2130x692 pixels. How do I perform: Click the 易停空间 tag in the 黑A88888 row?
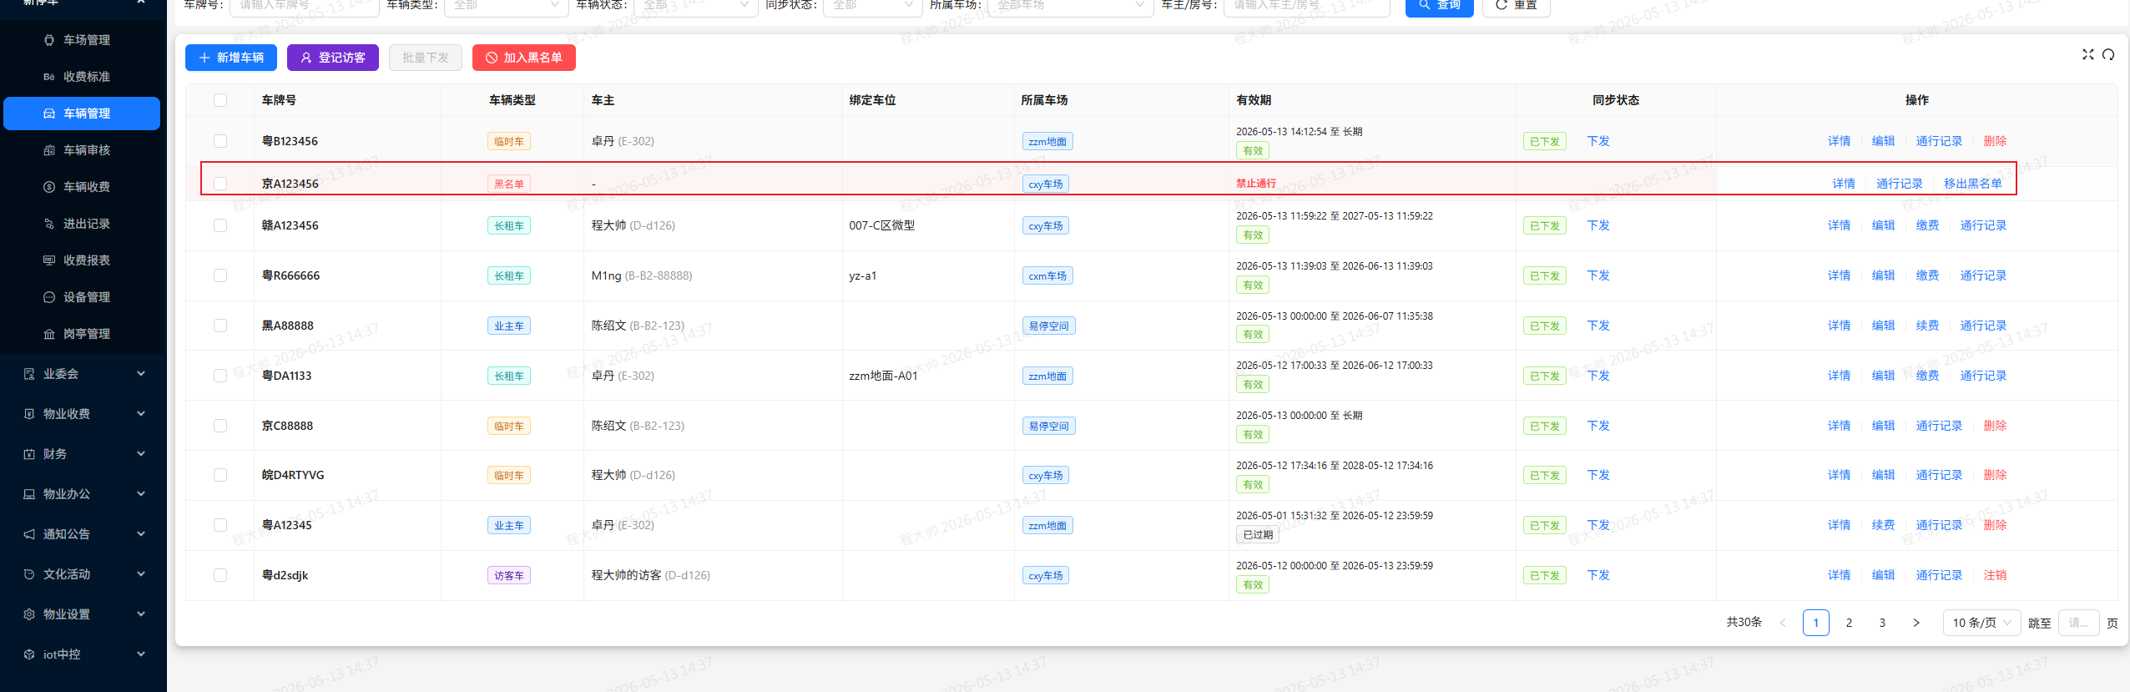pos(1049,326)
